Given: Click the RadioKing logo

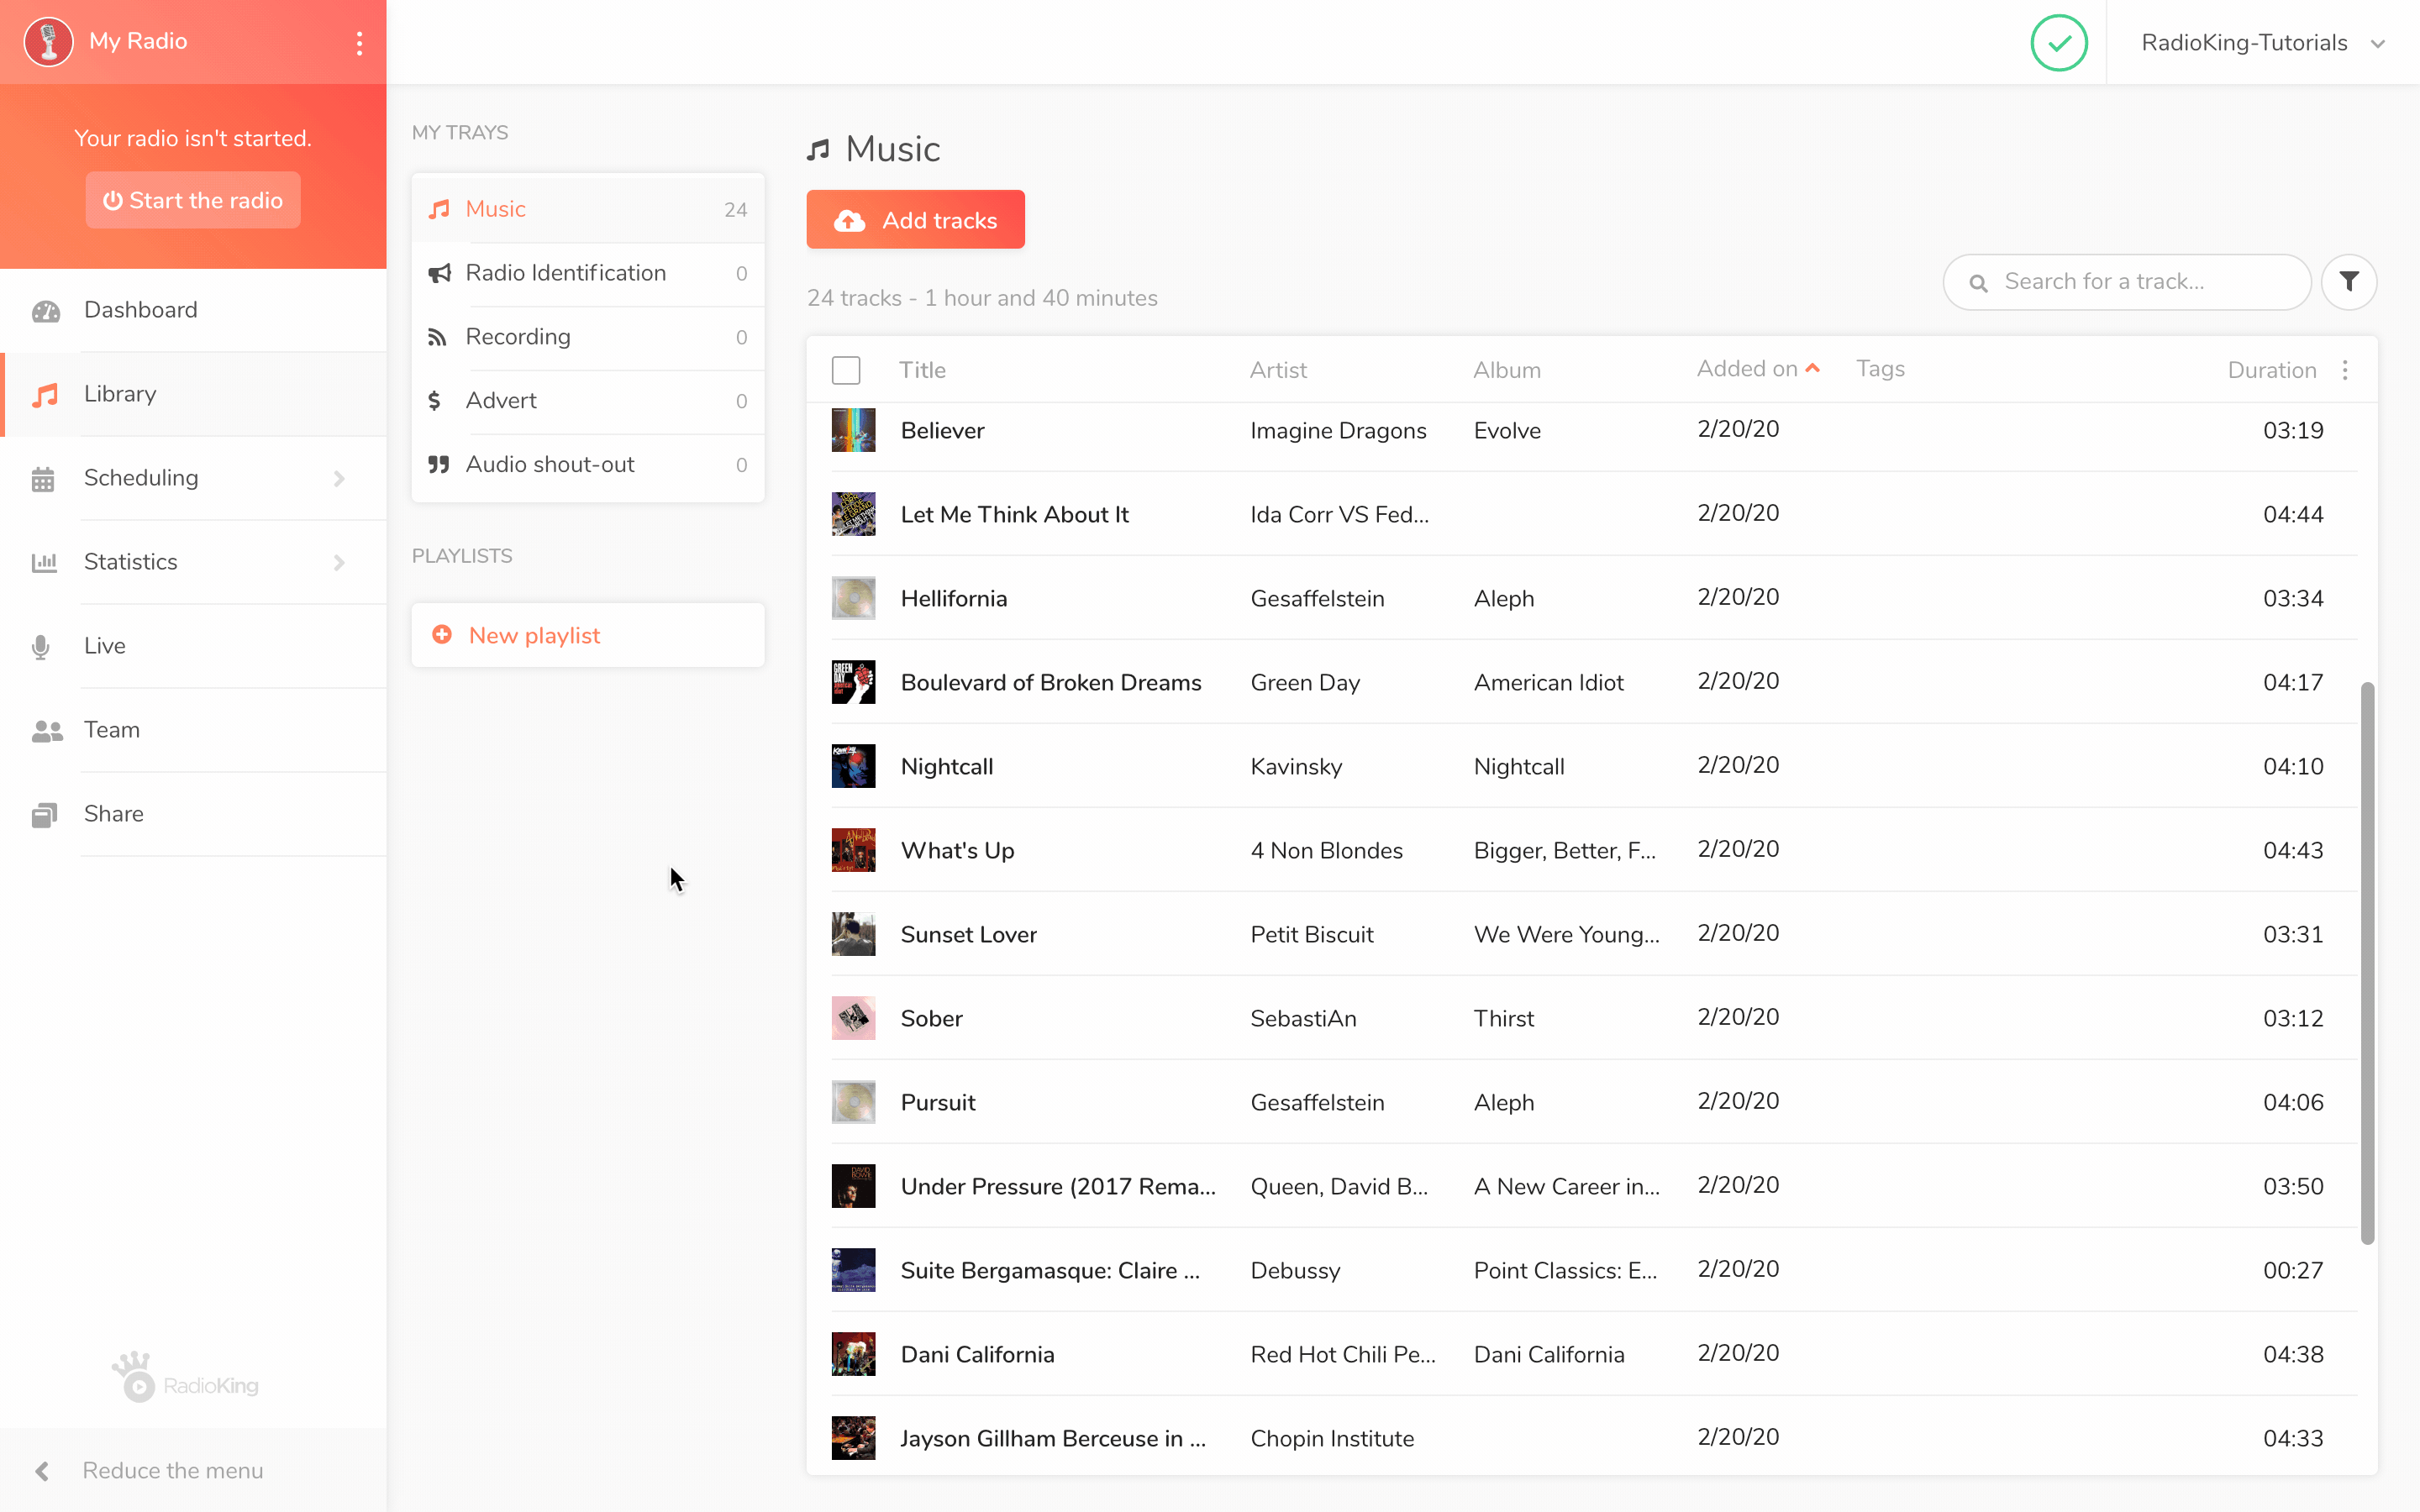Looking at the screenshot, I should 185,1378.
